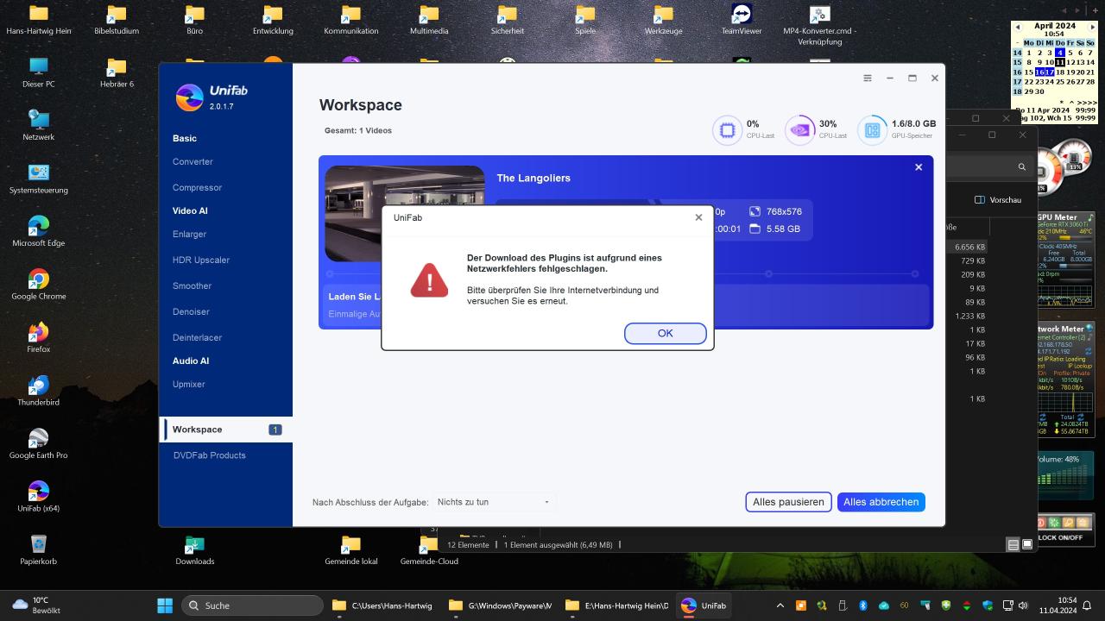Image resolution: width=1105 pixels, height=621 pixels.
Task: Click The Langoliers video thumbnail
Action: pyautogui.click(x=404, y=212)
